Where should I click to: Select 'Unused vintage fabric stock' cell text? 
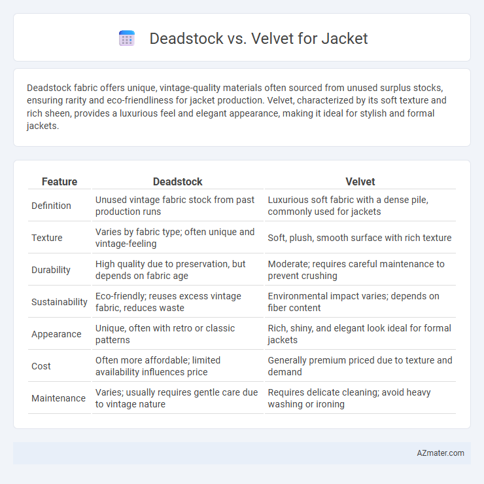175,206
